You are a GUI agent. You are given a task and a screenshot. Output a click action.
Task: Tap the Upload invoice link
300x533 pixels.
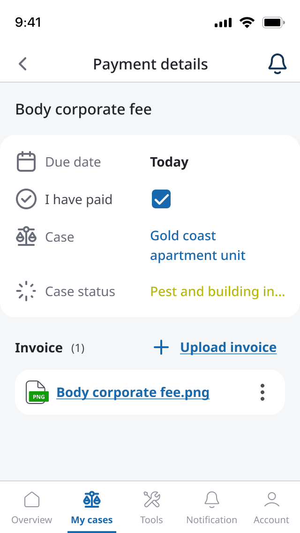(x=228, y=347)
